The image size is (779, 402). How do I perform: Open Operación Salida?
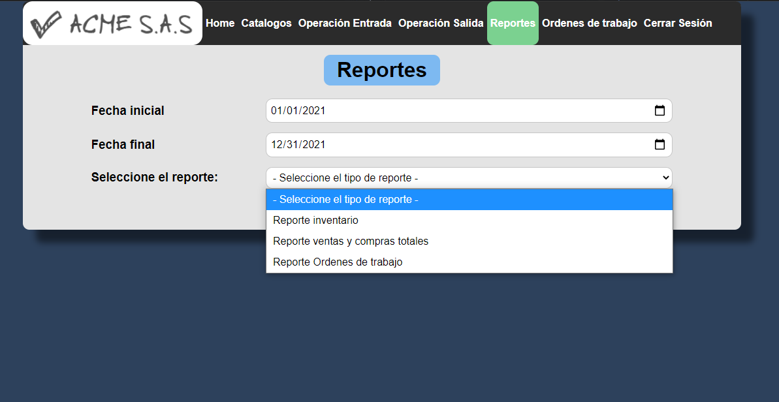[x=441, y=23]
